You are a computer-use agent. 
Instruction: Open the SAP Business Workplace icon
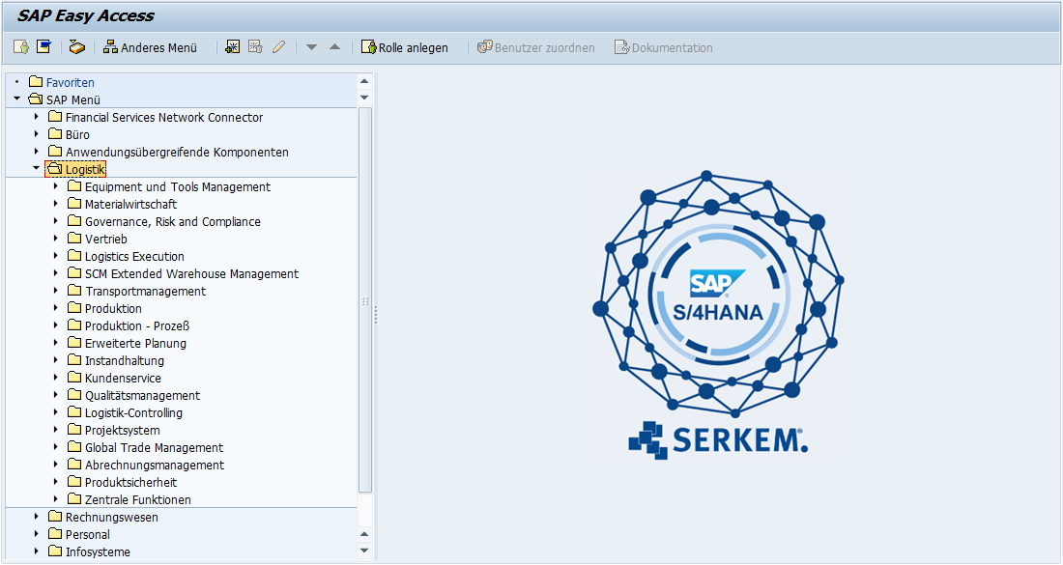point(77,47)
